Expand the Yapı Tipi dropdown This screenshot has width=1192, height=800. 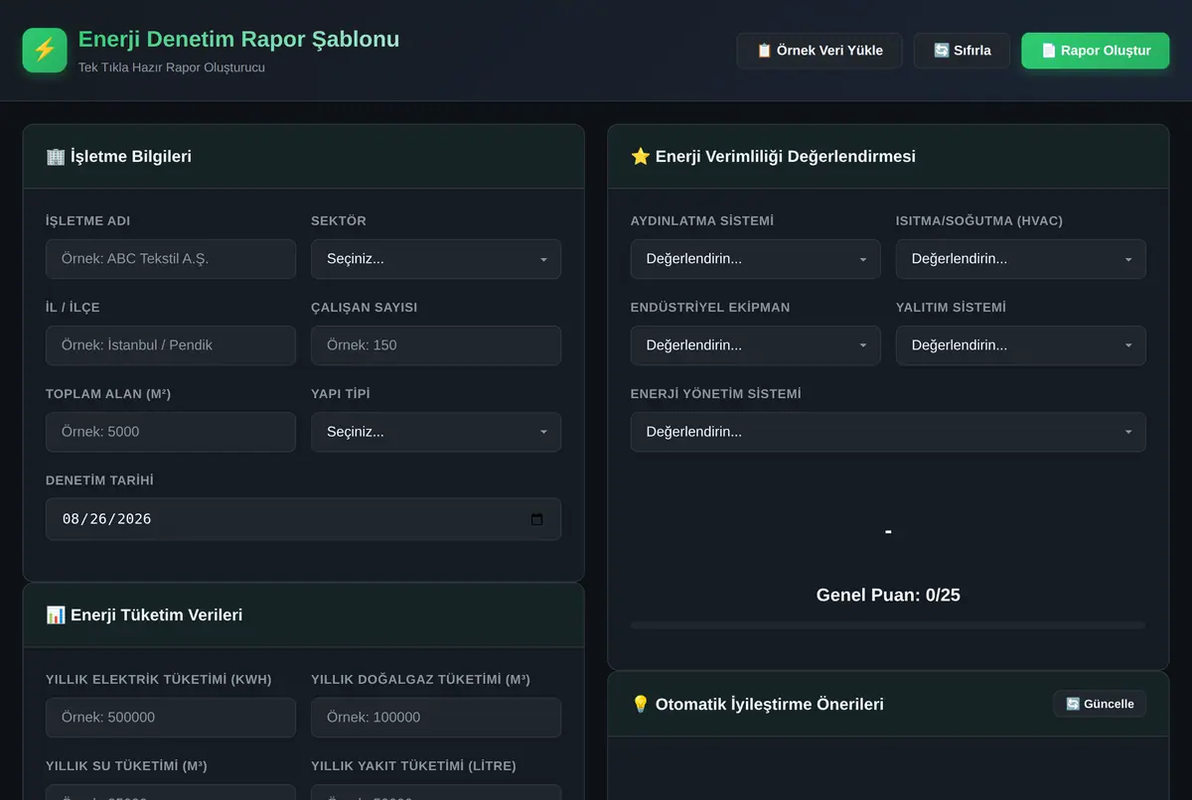click(x=436, y=432)
